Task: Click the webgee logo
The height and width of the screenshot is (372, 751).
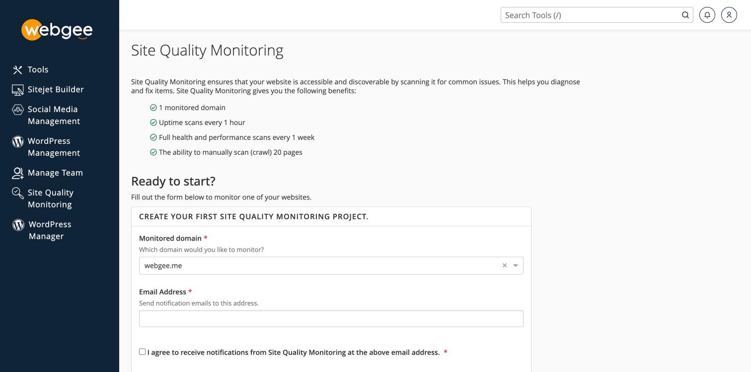Action: 57,30
